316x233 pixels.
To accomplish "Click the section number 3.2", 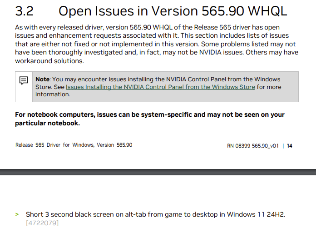I will (25, 11).
